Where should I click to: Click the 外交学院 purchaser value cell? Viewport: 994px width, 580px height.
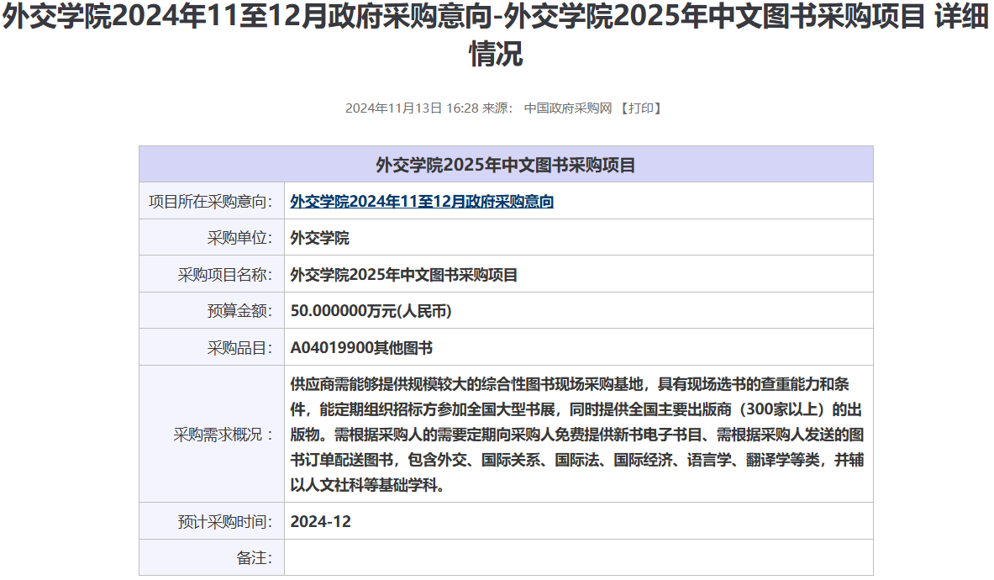pos(319,238)
